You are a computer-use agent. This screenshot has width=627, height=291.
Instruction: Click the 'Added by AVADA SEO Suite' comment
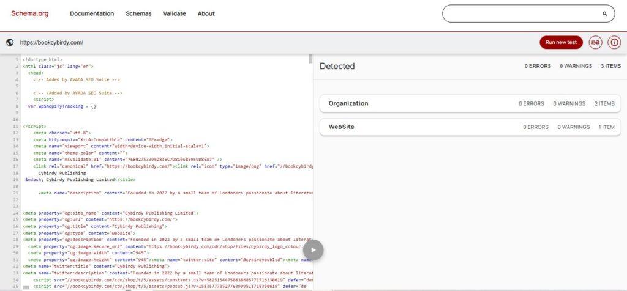(x=77, y=80)
